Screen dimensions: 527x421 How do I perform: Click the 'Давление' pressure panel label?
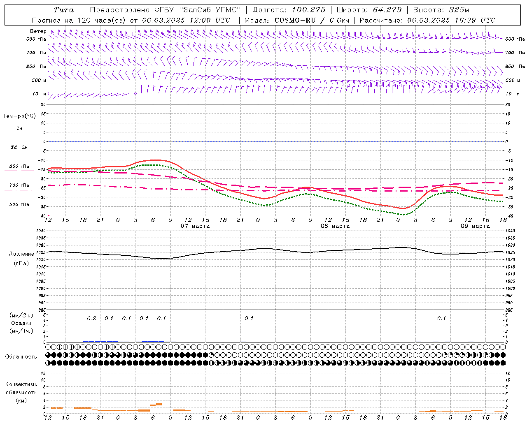(21, 254)
